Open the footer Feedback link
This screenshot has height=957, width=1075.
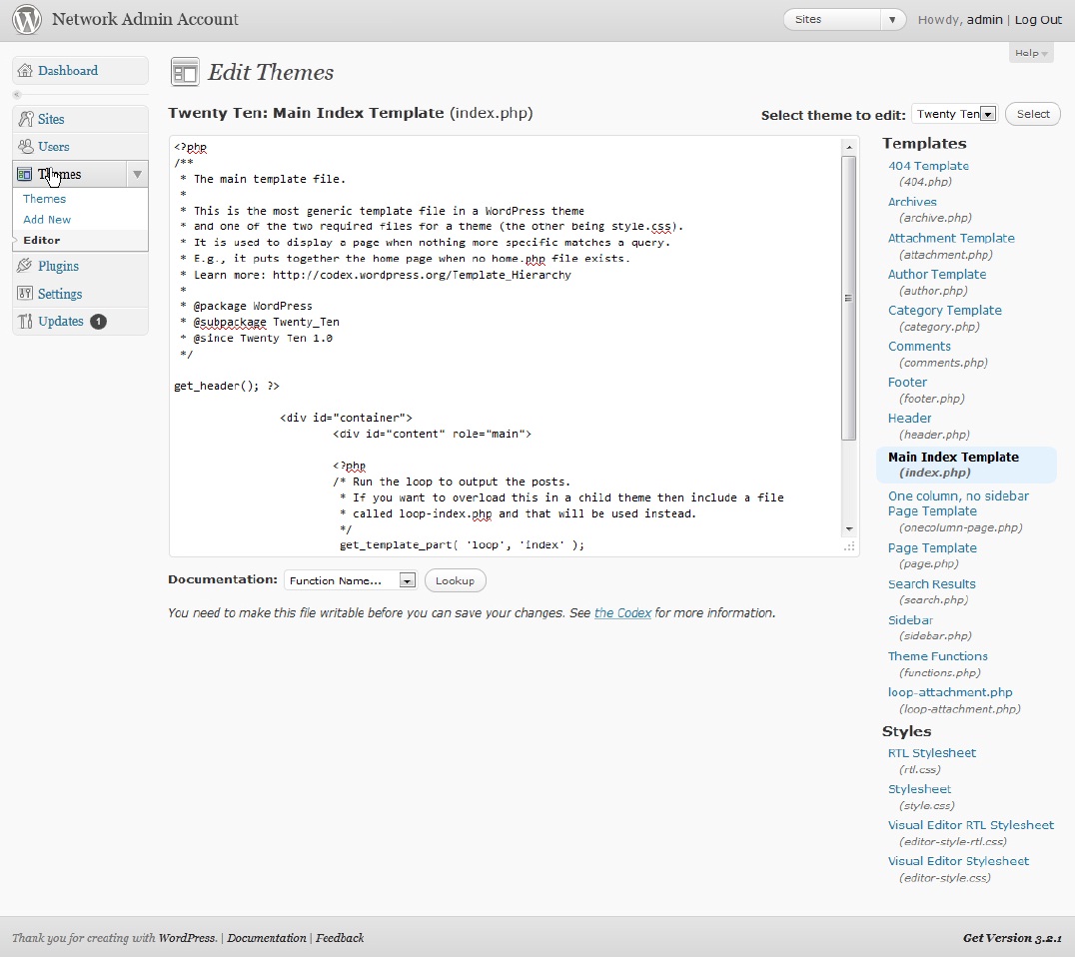point(340,938)
